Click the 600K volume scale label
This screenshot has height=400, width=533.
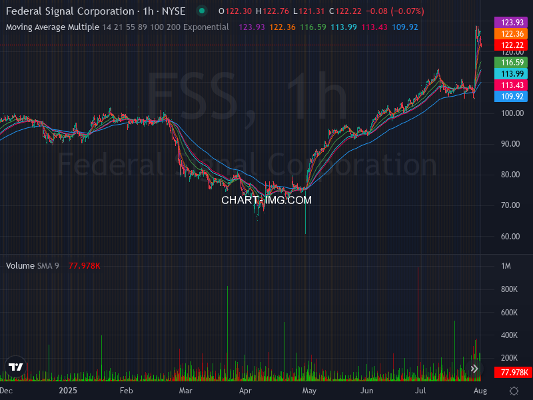click(x=509, y=313)
